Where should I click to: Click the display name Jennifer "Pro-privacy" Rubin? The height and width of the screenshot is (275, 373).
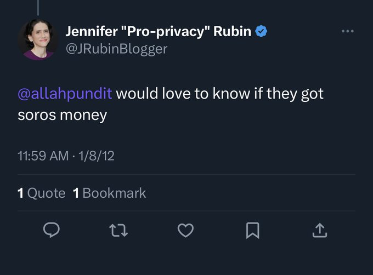pyautogui.click(x=159, y=31)
